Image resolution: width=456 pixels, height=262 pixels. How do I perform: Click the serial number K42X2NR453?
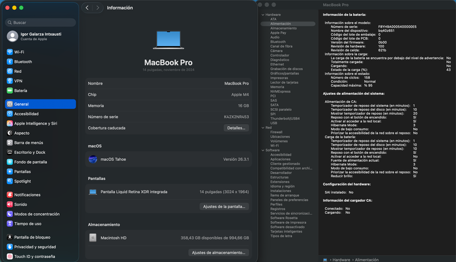point(237,117)
